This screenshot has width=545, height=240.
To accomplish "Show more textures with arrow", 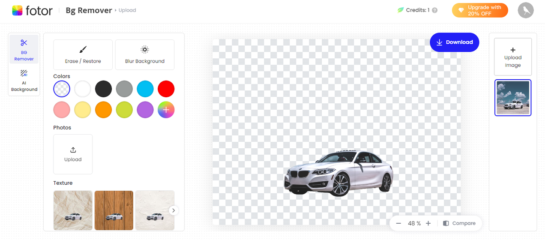I will 174,210.
